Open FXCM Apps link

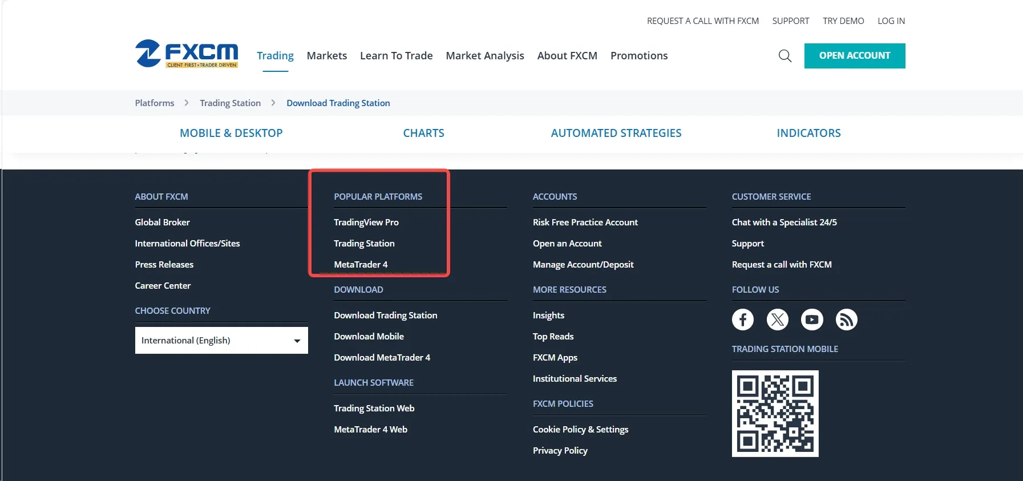coord(555,358)
